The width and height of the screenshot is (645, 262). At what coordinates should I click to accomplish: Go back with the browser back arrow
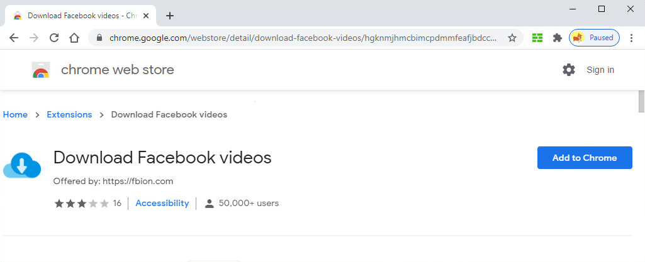click(14, 38)
